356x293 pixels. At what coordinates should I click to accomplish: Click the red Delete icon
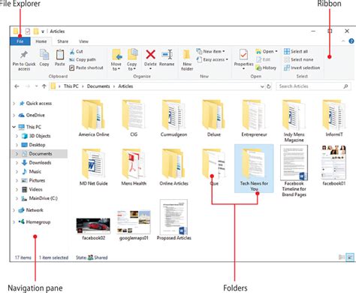click(x=150, y=54)
